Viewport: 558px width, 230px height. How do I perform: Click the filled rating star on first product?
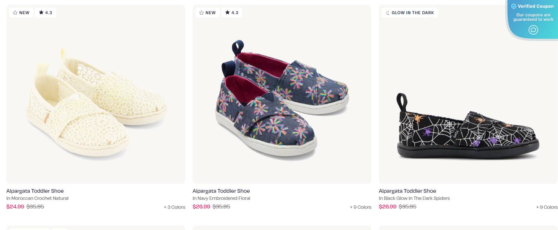click(41, 12)
